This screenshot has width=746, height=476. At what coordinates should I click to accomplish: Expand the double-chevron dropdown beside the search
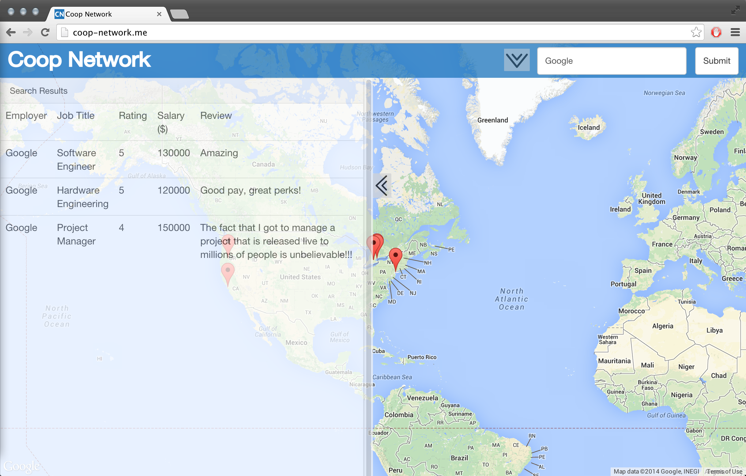516,60
